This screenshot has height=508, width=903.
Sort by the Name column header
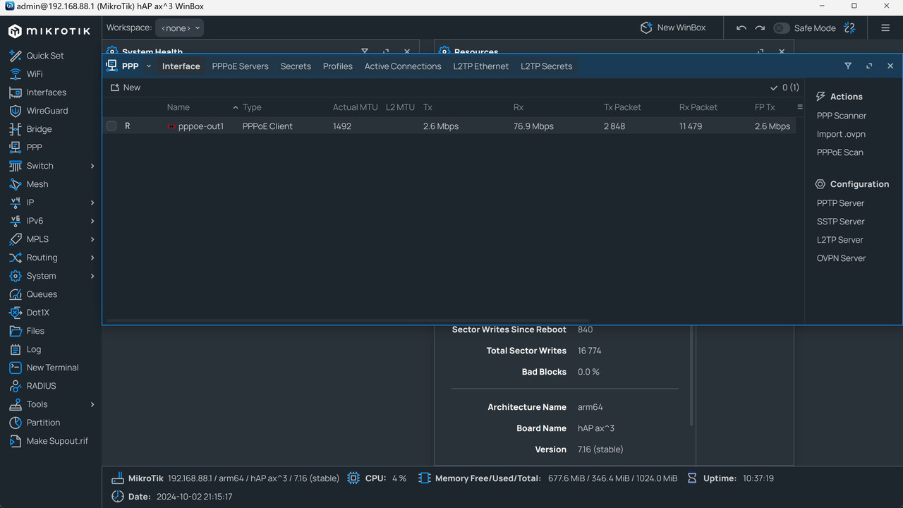[x=178, y=107]
